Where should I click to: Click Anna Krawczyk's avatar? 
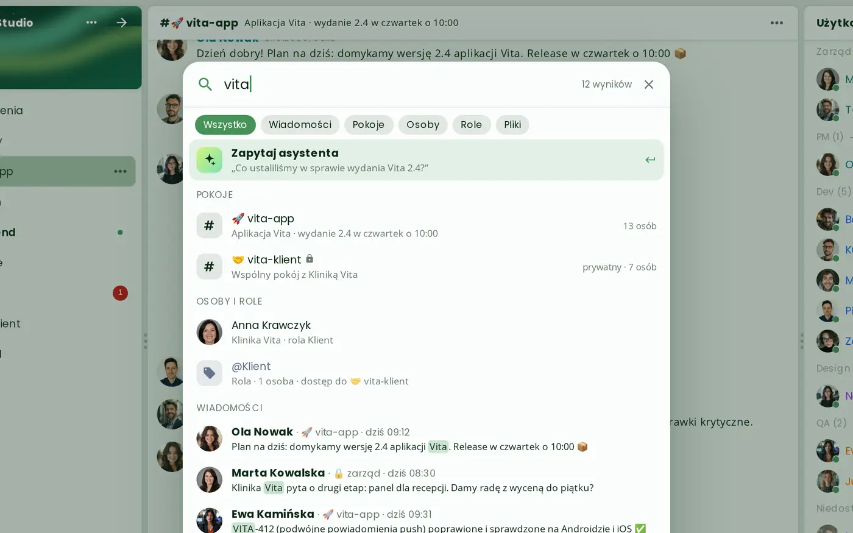tap(209, 332)
